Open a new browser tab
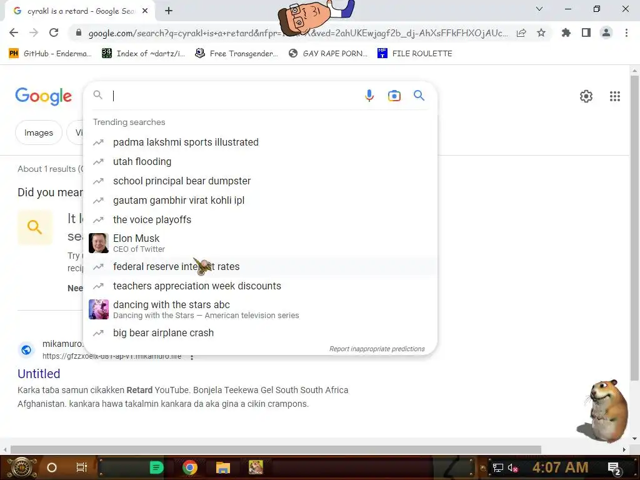The image size is (640, 480). (x=169, y=11)
